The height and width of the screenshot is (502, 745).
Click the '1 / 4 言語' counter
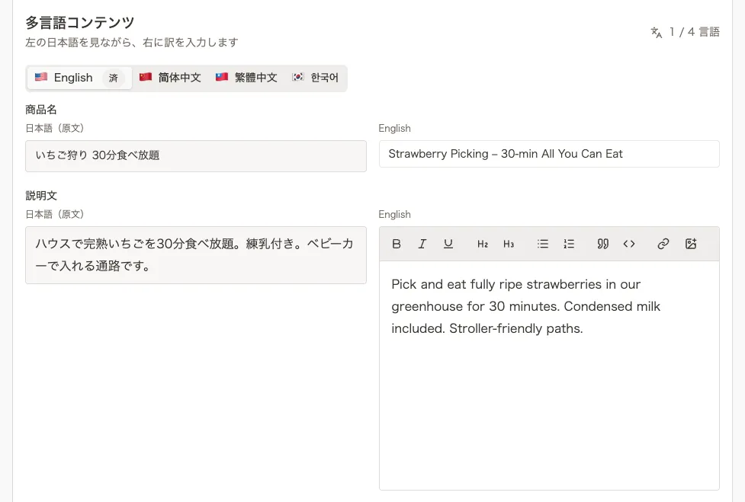point(694,32)
